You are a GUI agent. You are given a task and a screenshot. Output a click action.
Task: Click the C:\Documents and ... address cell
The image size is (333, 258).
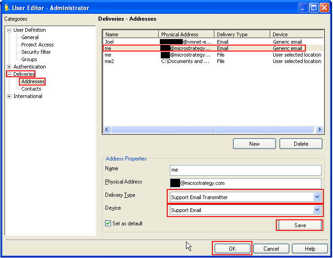click(x=185, y=62)
